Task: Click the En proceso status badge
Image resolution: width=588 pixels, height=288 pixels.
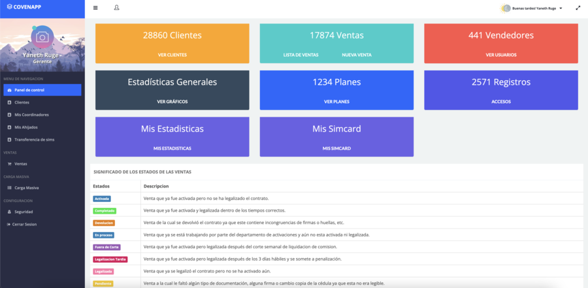Action: (103, 235)
